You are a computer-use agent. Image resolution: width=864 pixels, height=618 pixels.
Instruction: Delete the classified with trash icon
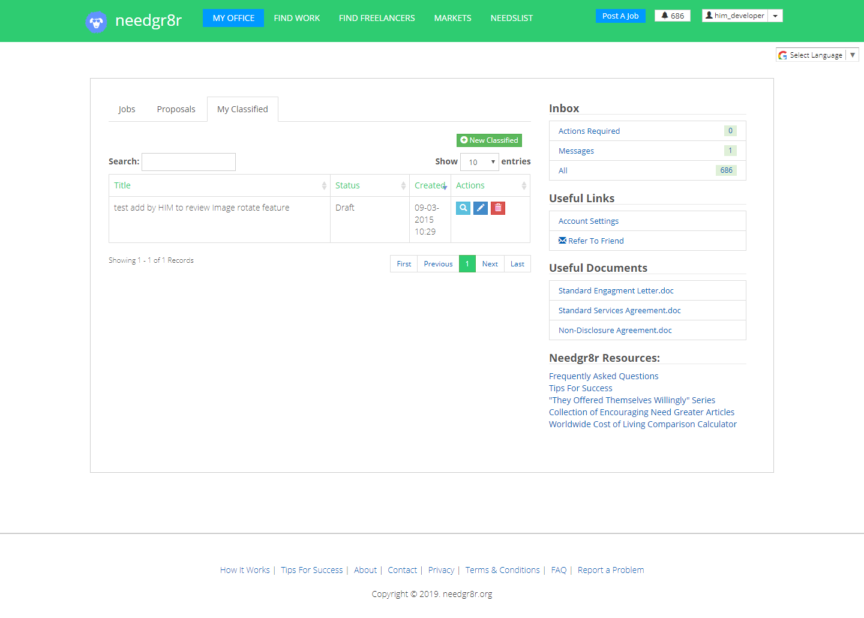(x=498, y=208)
